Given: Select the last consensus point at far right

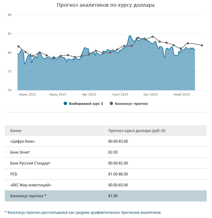Looking at the screenshot, I should coord(202,45).
